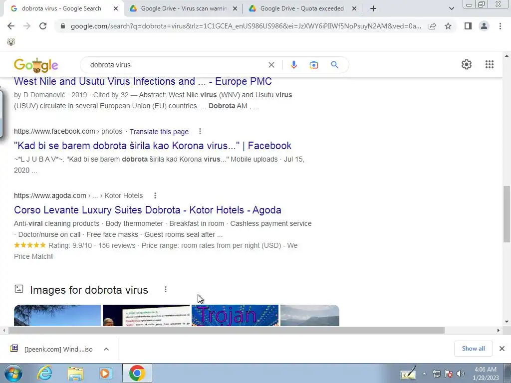The width and height of the screenshot is (511, 383).
Task: Open the Kad bi se barem dobrota Facebook result
Action: coord(153,146)
